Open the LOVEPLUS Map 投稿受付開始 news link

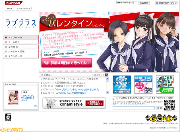pyautogui.click(x=71, y=93)
